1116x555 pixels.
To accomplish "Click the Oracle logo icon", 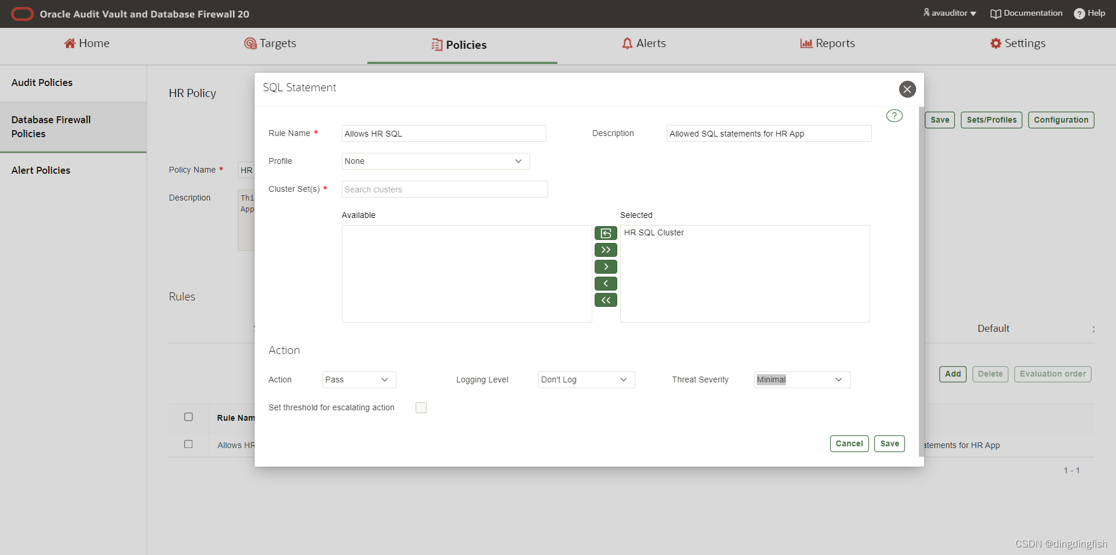I will pos(23,14).
